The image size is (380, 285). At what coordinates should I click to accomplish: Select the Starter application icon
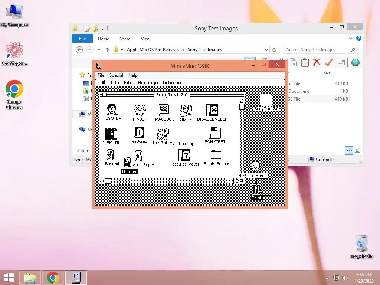click(186, 110)
